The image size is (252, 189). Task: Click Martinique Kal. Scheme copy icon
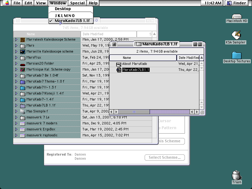23,70
